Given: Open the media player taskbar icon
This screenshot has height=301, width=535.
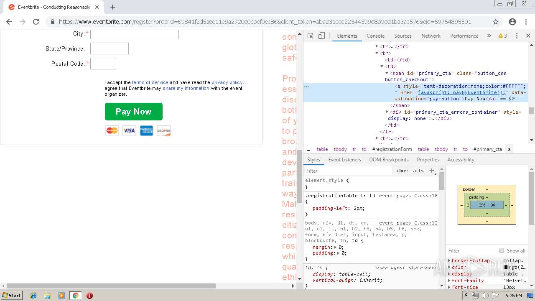Looking at the screenshot, I should (x=61, y=296).
